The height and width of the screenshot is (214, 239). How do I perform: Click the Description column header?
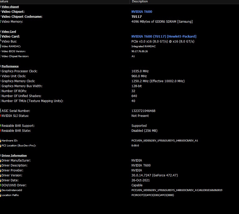pos(140,1)
